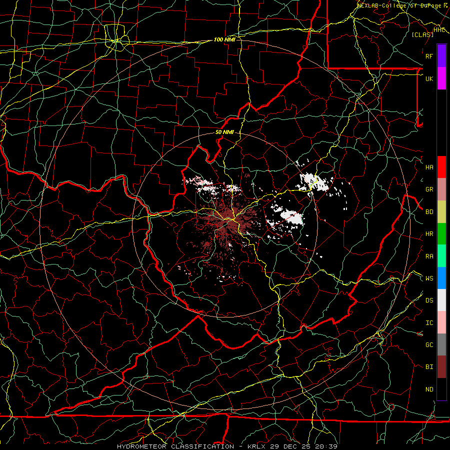The height and width of the screenshot is (450, 450).
Task: Select the BD legend label
Action: pyautogui.click(x=429, y=212)
